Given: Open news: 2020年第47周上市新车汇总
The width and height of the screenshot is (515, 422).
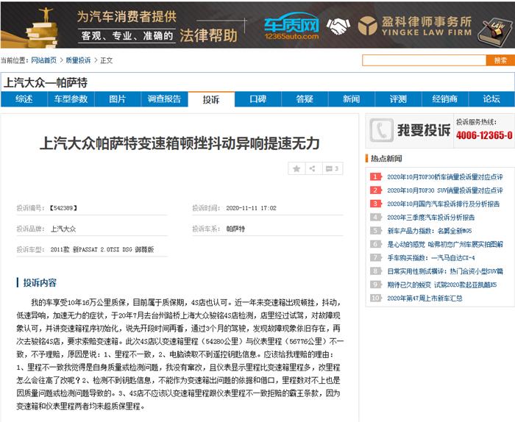Looking at the screenshot, I should coord(425,298).
